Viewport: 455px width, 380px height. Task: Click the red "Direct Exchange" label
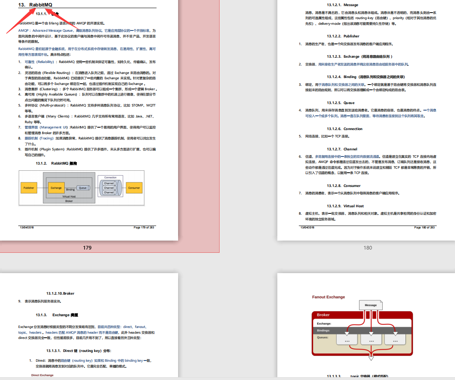point(42,375)
